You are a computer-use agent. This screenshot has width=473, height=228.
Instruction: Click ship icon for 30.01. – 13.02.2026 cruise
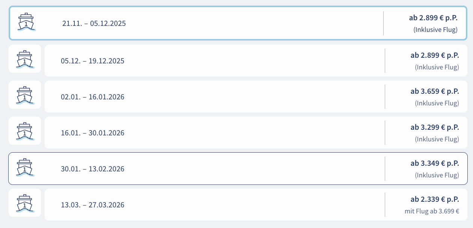(25, 168)
